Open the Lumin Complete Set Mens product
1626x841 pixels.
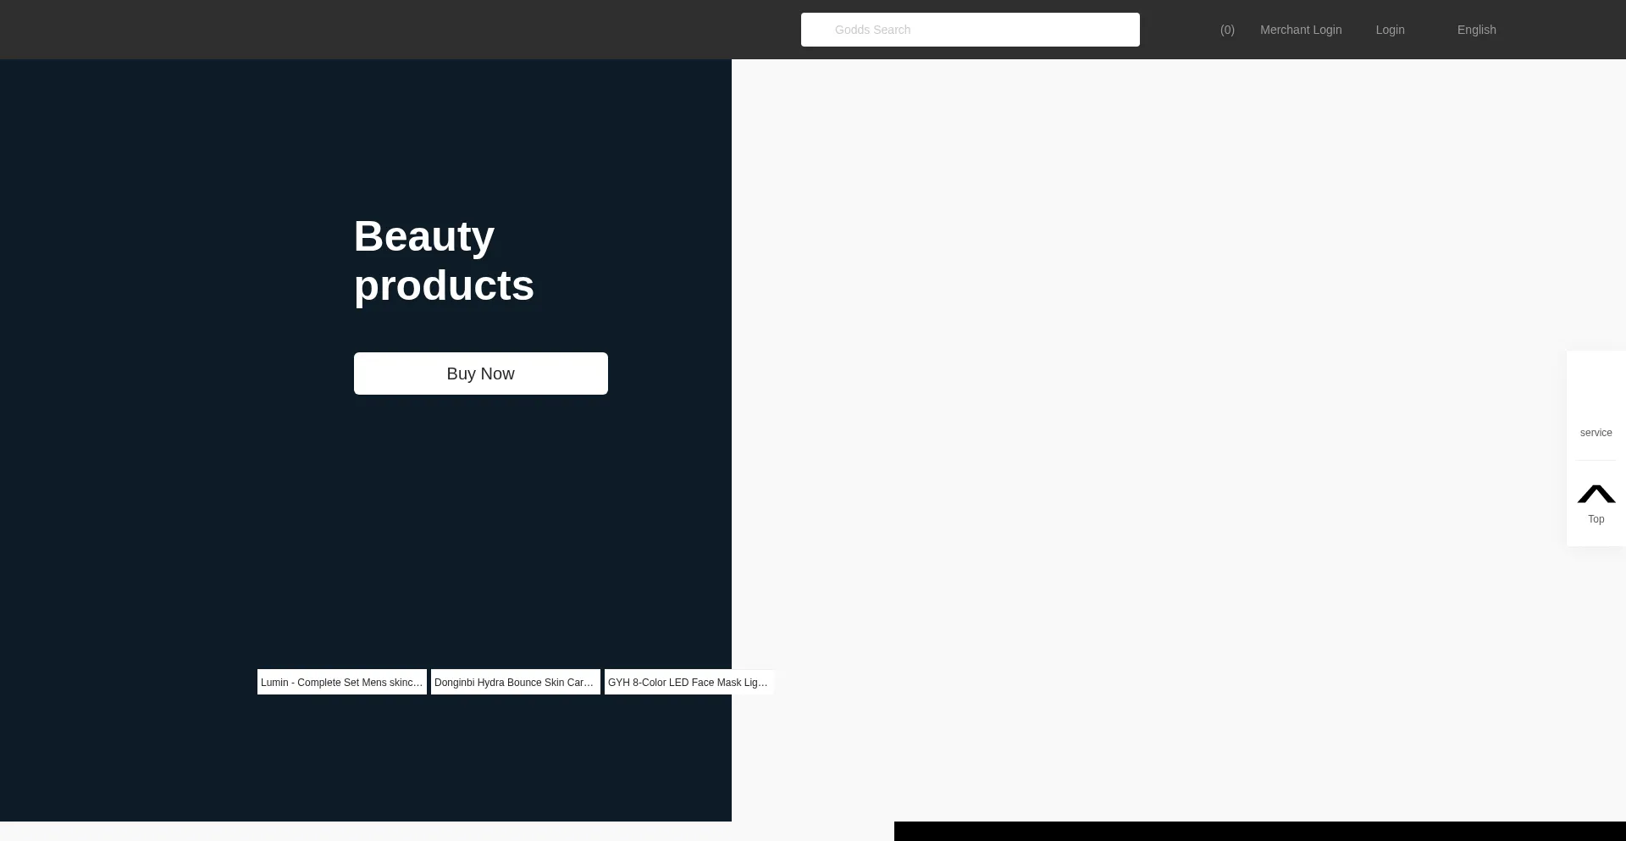point(341,682)
